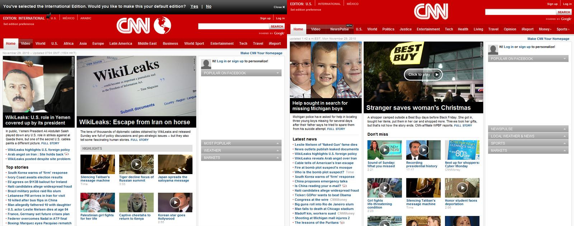The image size is (574, 226).
Task: Open Cyber Monday shoppers thumbnail
Action: [x=462, y=150]
